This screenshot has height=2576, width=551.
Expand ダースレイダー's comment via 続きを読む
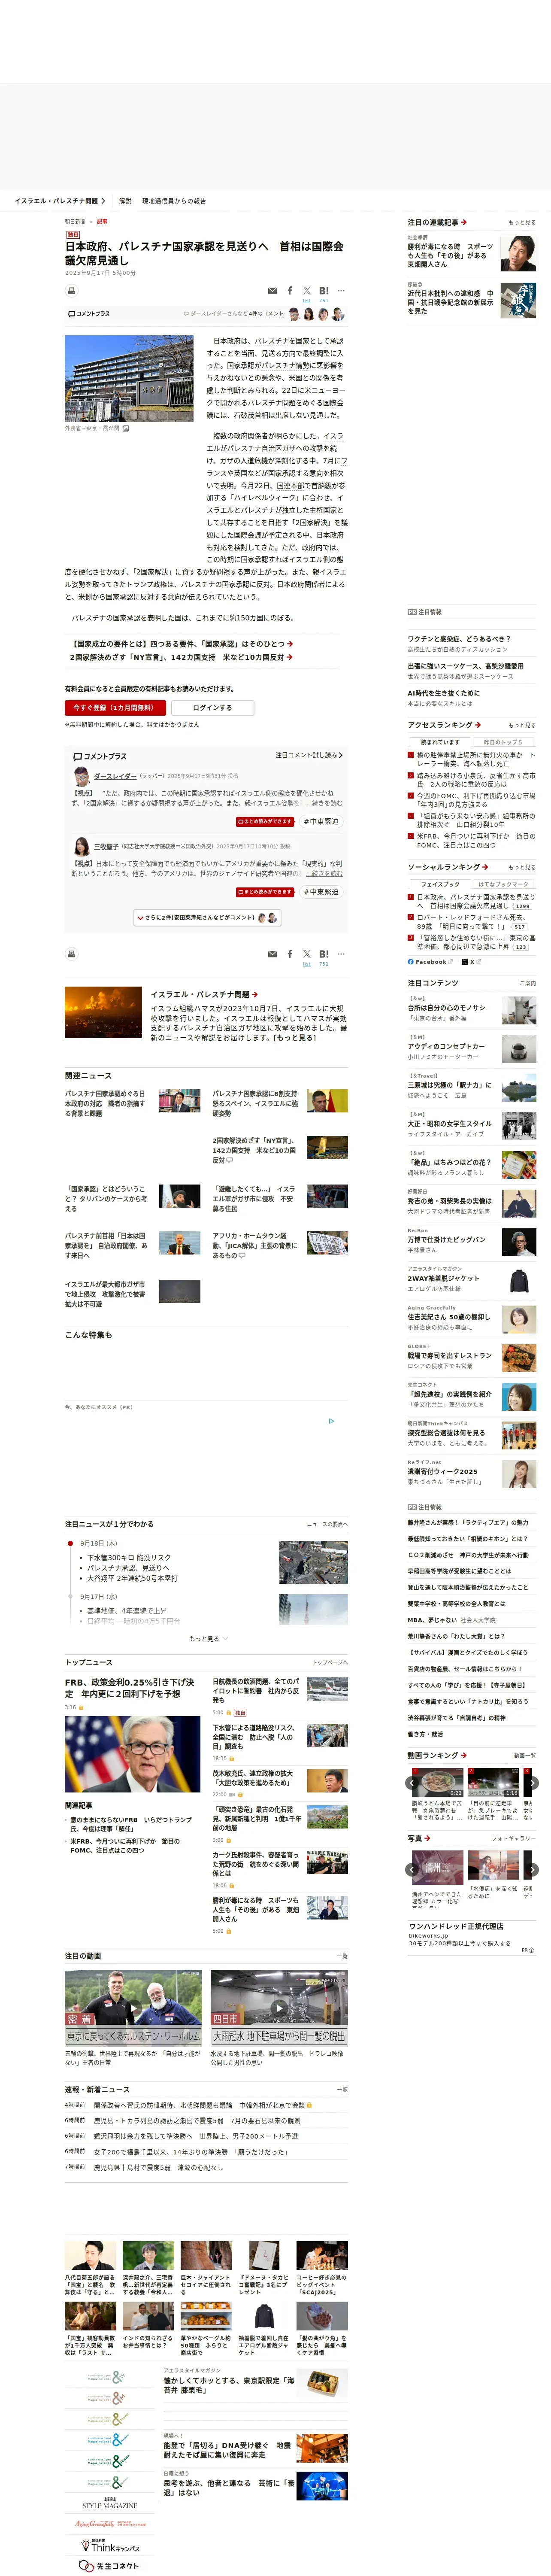[324, 803]
